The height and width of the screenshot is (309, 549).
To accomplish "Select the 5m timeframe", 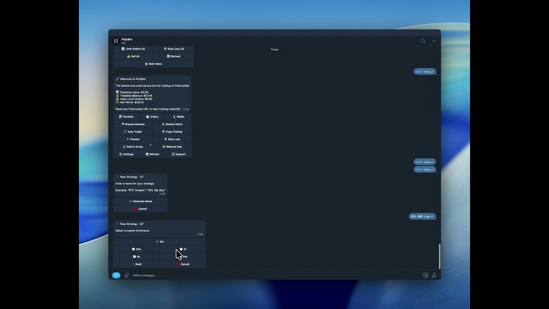I will coord(160,242).
